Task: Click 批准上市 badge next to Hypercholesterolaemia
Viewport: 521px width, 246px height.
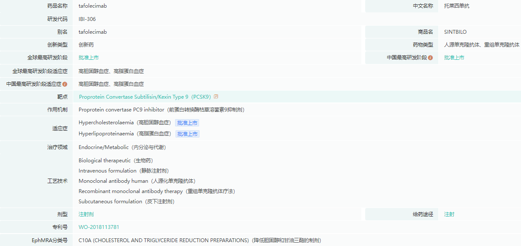Action: pyautogui.click(x=187, y=123)
